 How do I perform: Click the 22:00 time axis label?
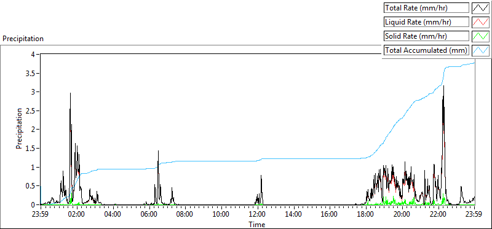point(438,215)
